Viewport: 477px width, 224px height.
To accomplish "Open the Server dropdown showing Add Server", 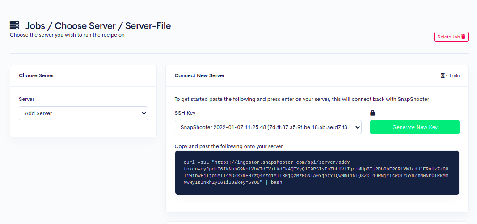I will 83,113.
